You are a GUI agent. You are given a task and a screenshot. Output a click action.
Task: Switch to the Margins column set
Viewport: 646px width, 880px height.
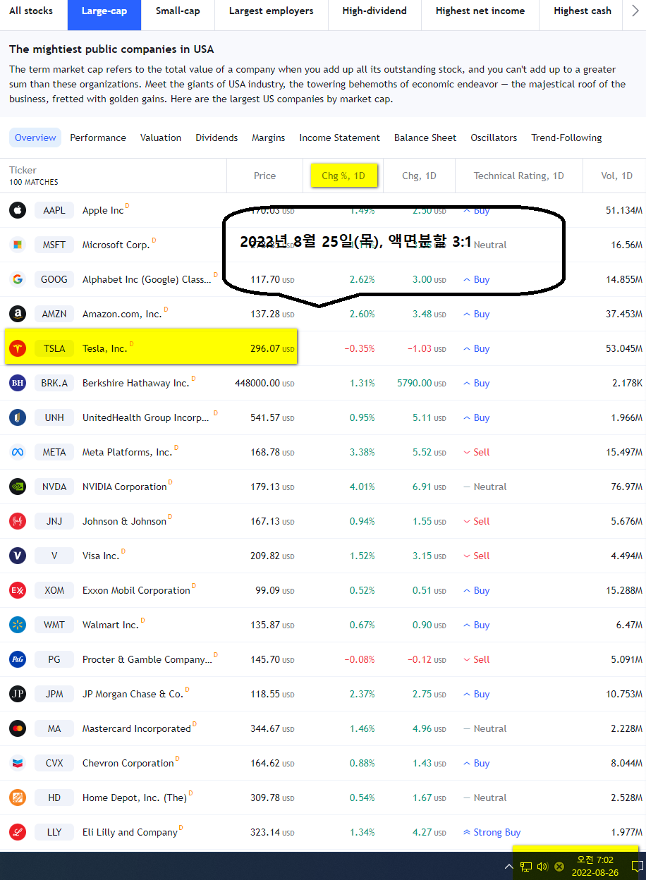269,137
